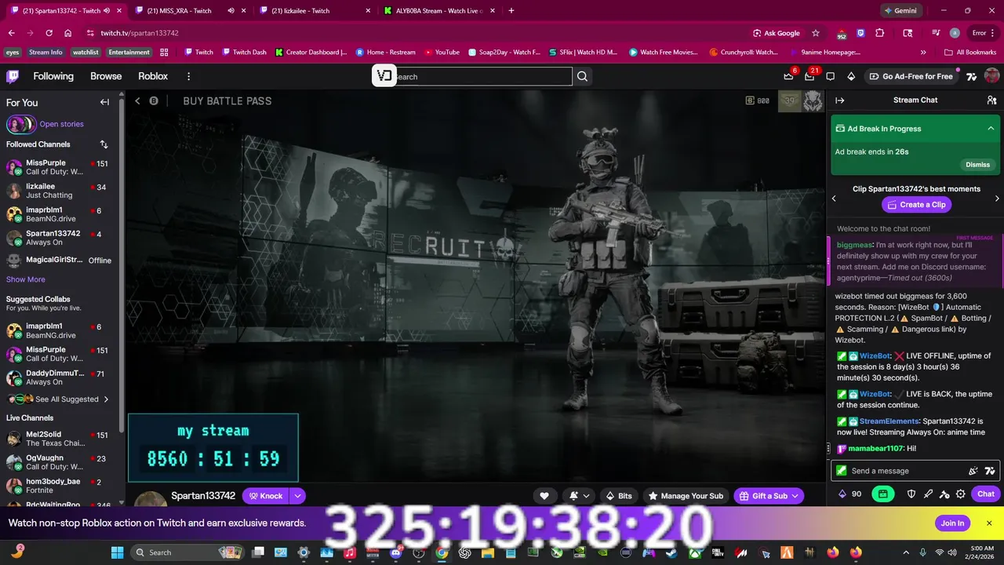This screenshot has width=1004, height=565.
Task: Open Mel2Solid in Live Channels
Action: coord(60,439)
